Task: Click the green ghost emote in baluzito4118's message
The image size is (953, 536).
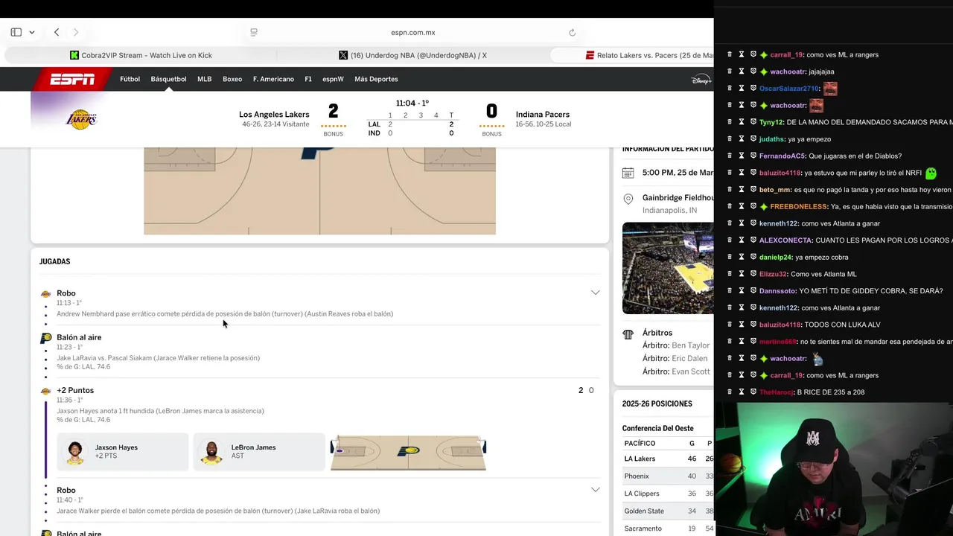Action: [931, 173]
